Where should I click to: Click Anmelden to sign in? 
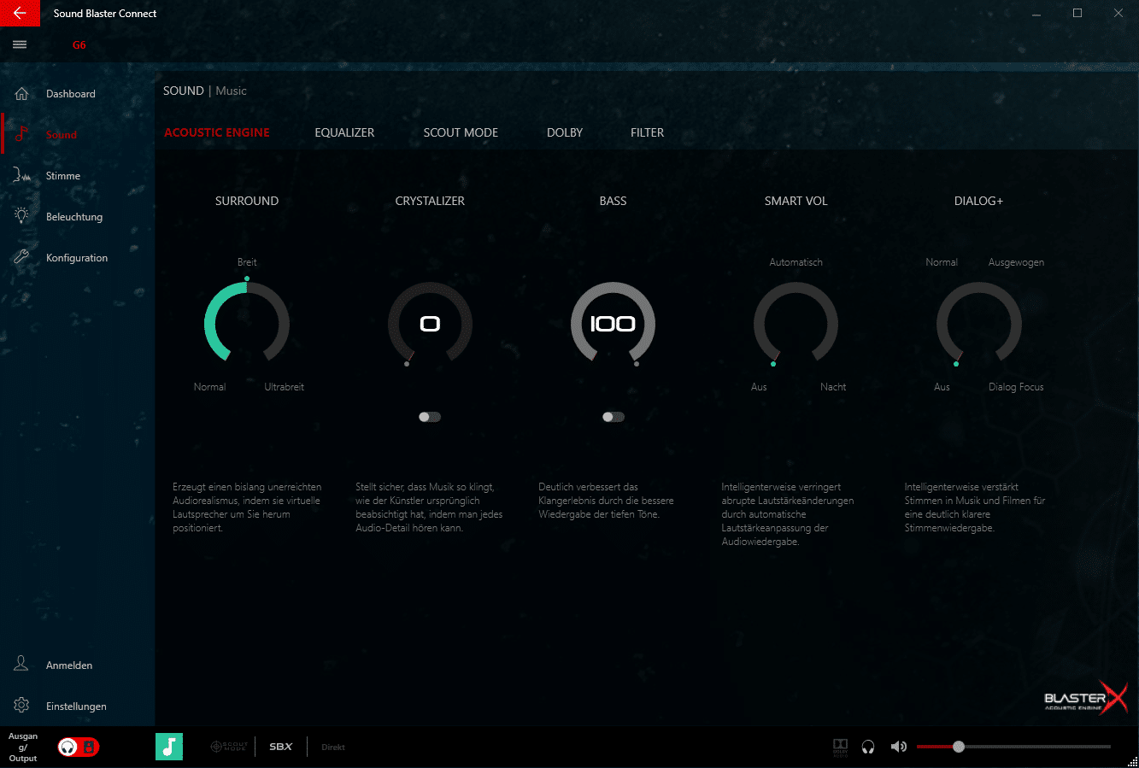[68, 665]
